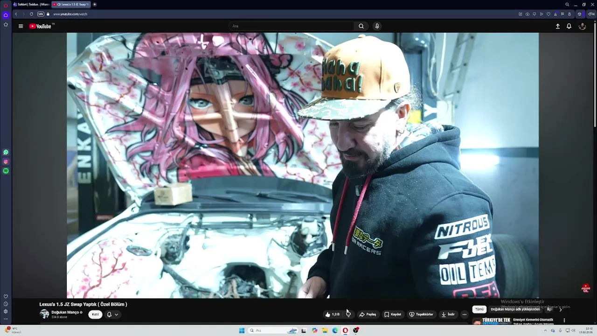Click the search magnifier button
This screenshot has width=597, height=336.
361,26
